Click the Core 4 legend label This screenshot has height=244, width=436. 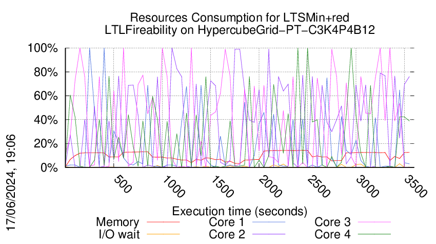pos(332,234)
